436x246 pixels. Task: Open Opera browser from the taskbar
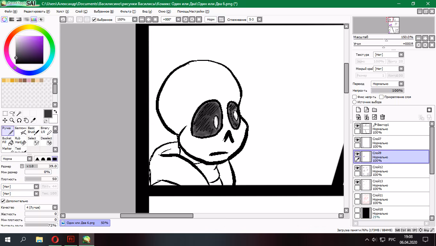(55, 239)
